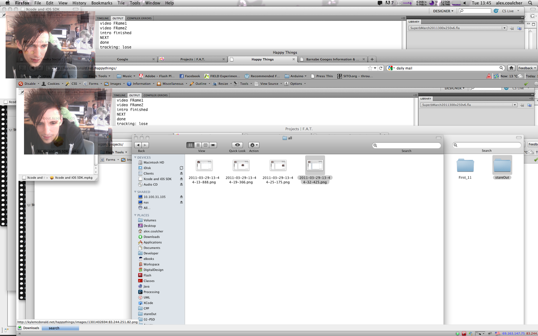Click the search go magnifier button
The width and height of the screenshot is (538, 336).
501,68
